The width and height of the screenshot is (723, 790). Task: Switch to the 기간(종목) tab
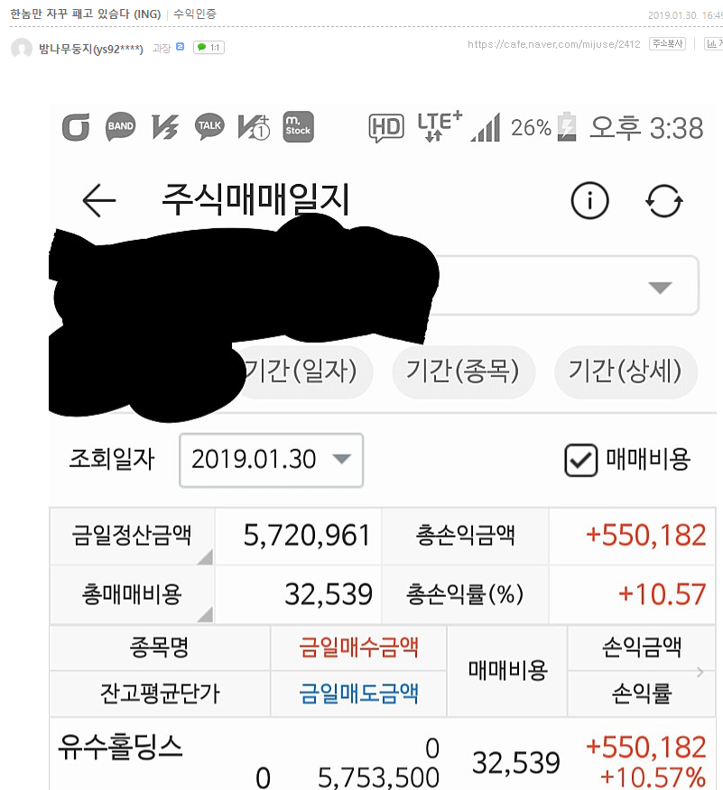pos(463,372)
